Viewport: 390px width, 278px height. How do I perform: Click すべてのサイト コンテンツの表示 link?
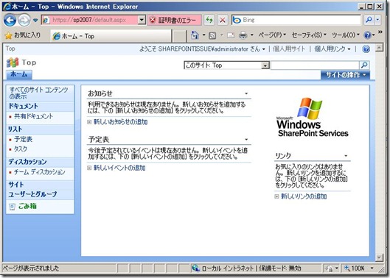[x=38, y=93]
